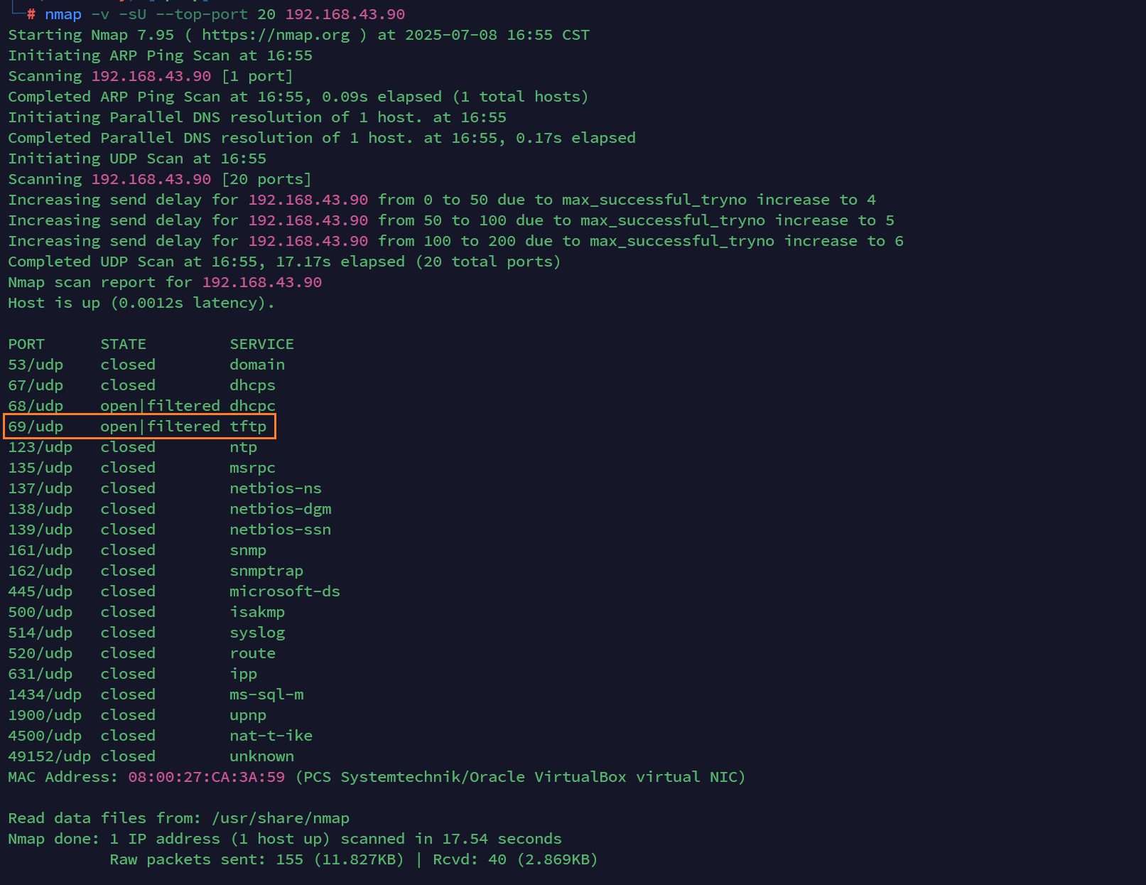Screen dimensions: 1146x885
Task: Click the --top-port option in the command
Action: tap(202, 14)
